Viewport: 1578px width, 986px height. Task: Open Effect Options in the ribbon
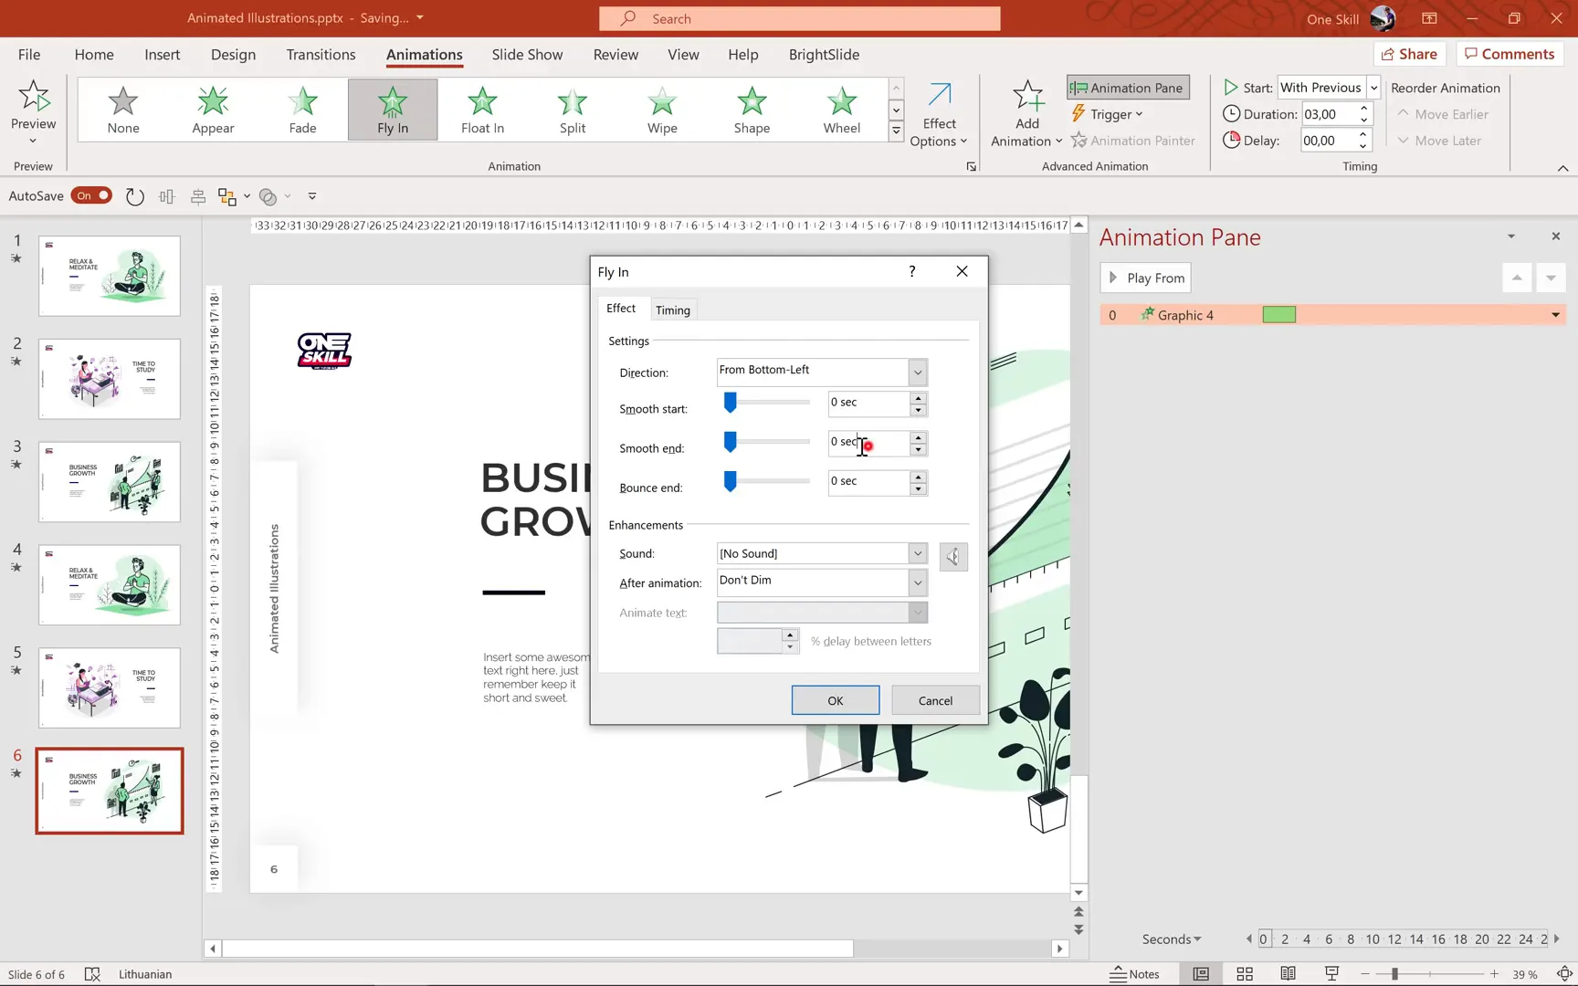click(x=939, y=112)
